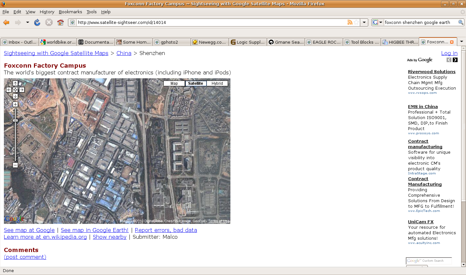Image resolution: width=466 pixels, height=275 pixels.
Task: Pan the map right
Action: click(22, 90)
